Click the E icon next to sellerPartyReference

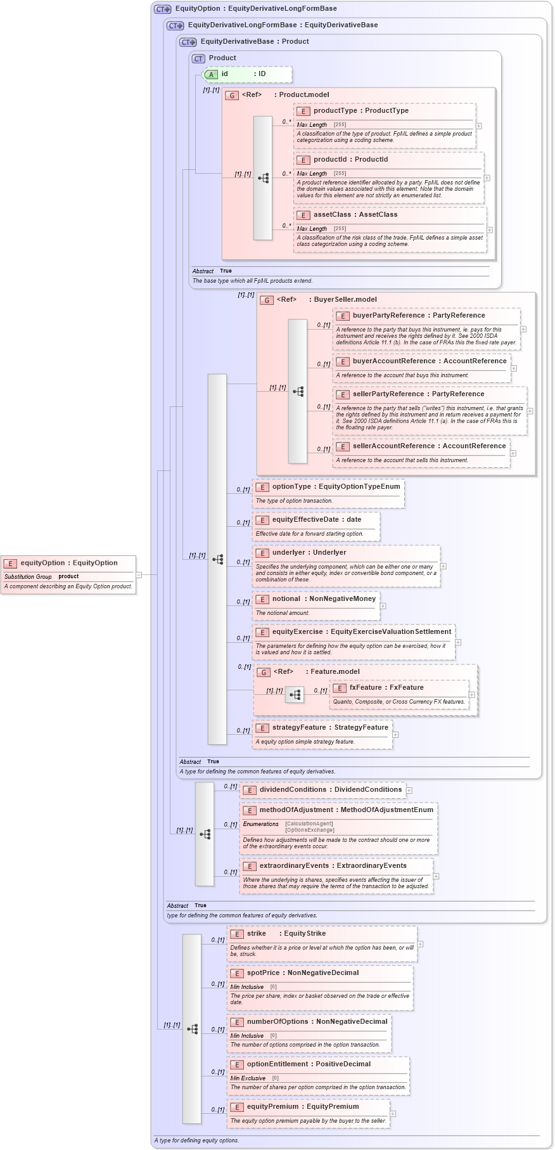tap(343, 395)
